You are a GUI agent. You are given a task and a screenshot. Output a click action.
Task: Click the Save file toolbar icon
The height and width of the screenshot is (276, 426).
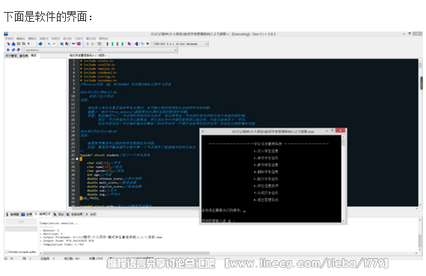tap(19, 43)
